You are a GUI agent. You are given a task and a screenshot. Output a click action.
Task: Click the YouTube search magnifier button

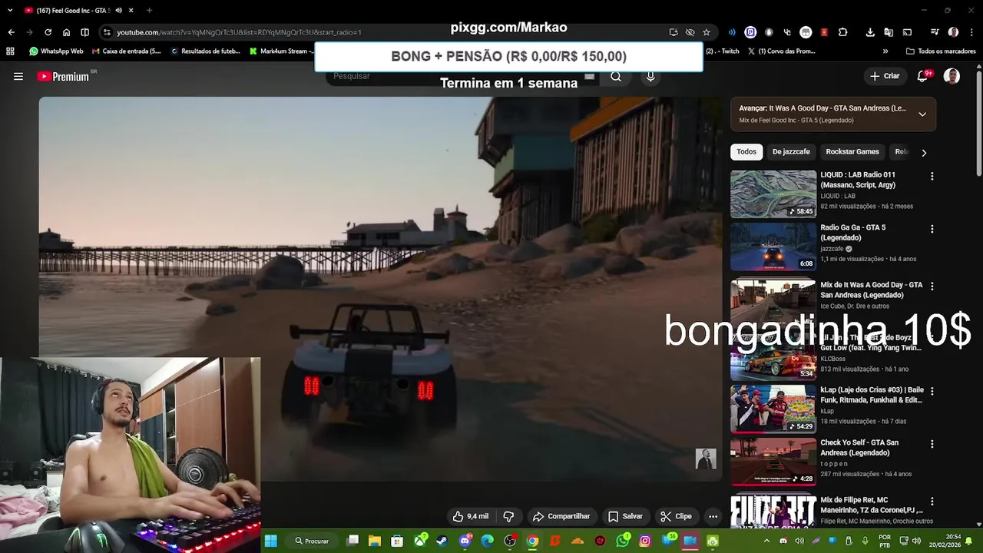click(616, 76)
